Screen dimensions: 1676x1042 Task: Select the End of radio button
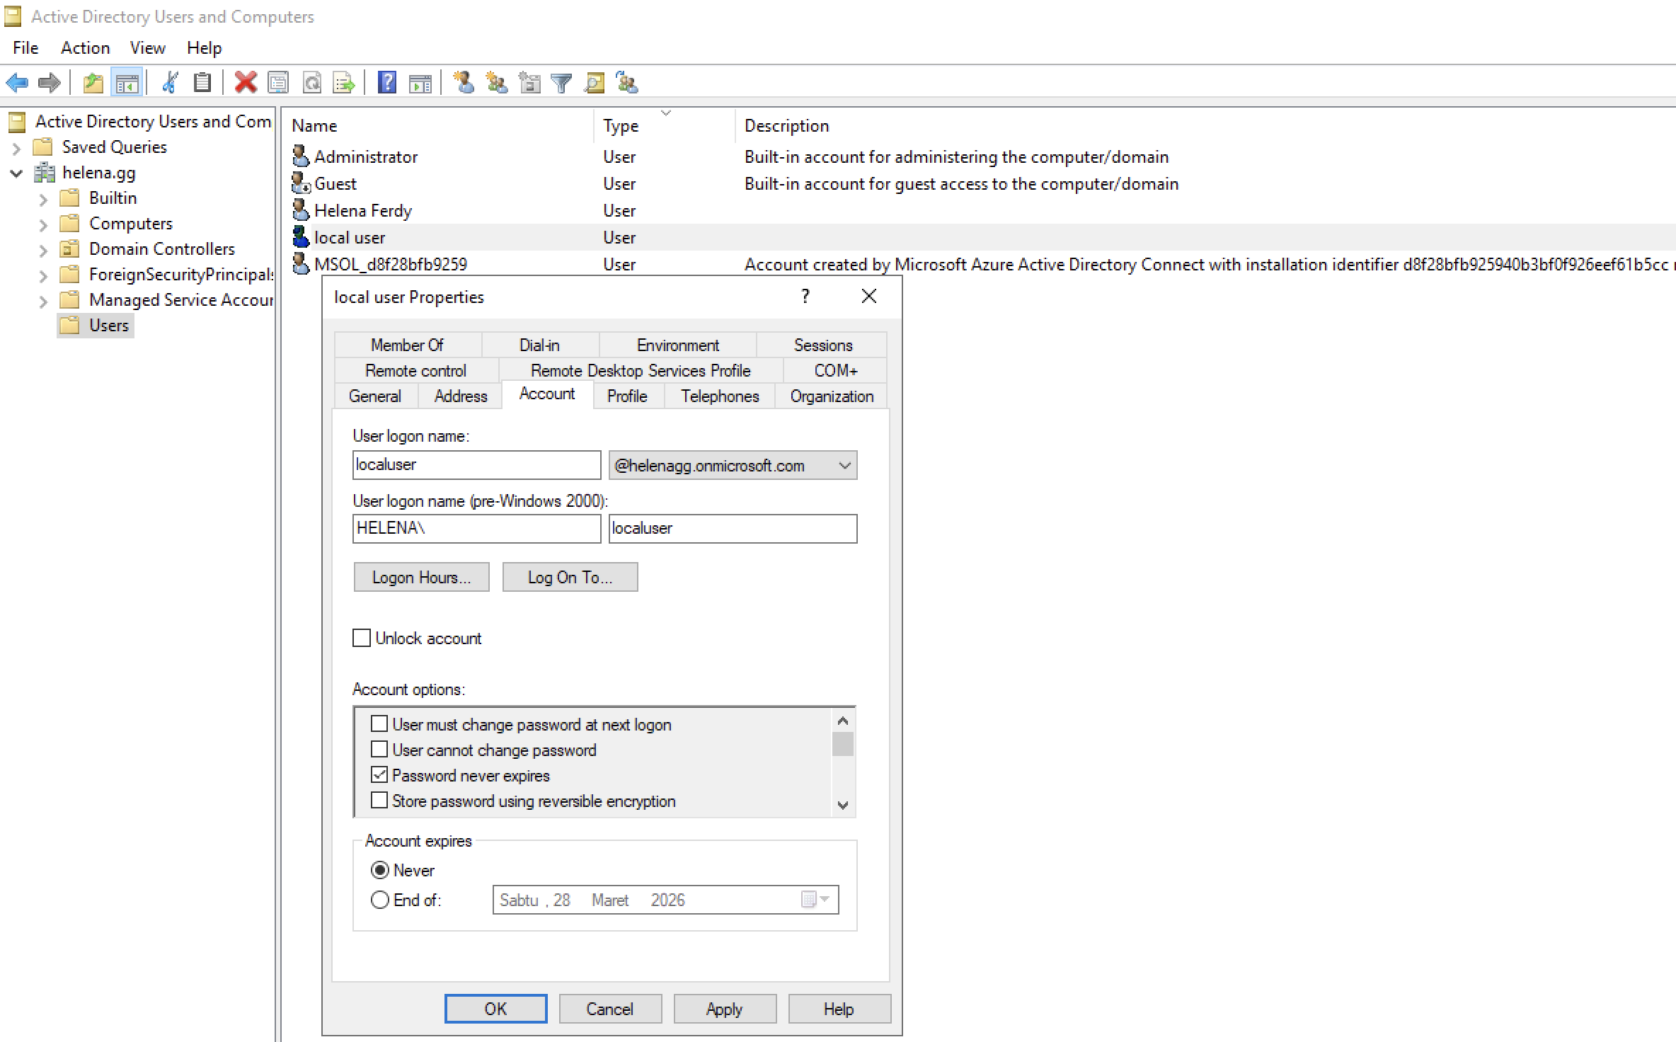tap(380, 900)
